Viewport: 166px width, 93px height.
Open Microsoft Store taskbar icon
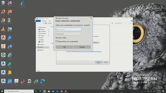49,91
